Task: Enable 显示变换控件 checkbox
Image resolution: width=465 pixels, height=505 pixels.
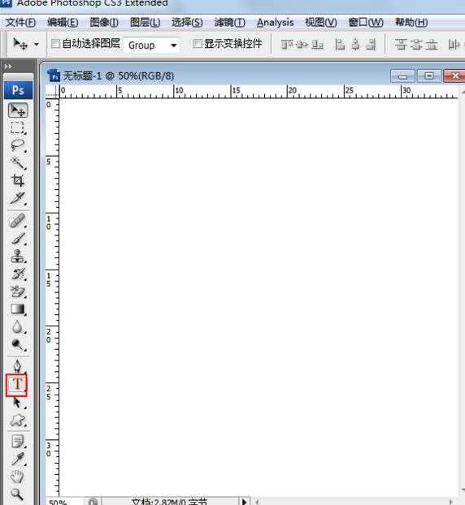Action: [x=198, y=44]
